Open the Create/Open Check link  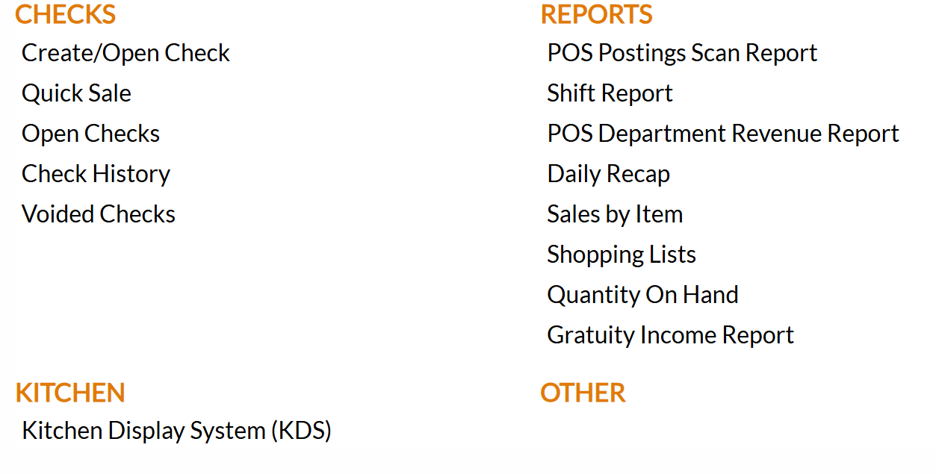pyautogui.click(x=125, y=53)
